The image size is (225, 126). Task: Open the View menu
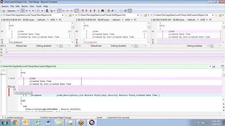click(x=32, y=6)
